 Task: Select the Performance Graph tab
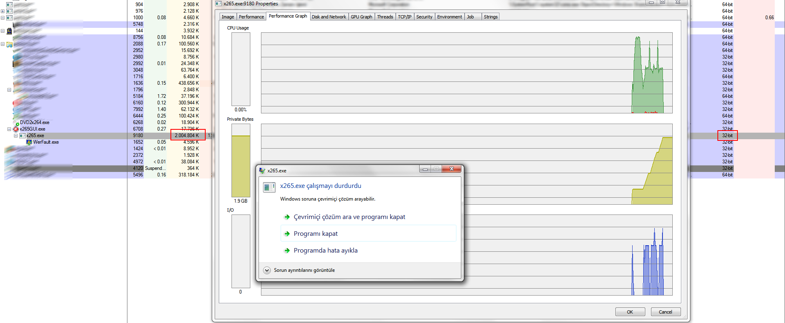click(288, 16)
